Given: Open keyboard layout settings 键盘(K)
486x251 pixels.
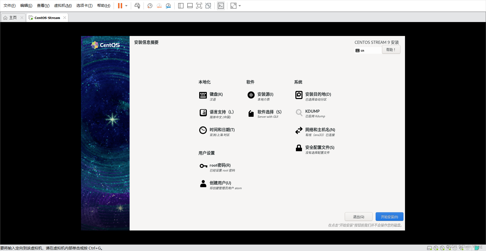Looking at the screenshot, I should click(211, 96).
